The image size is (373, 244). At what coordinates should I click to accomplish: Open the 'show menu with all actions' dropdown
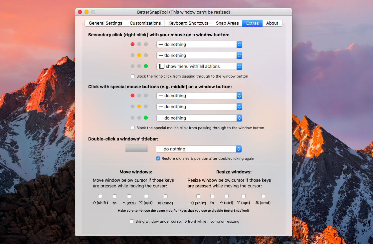tap(199, 66)
